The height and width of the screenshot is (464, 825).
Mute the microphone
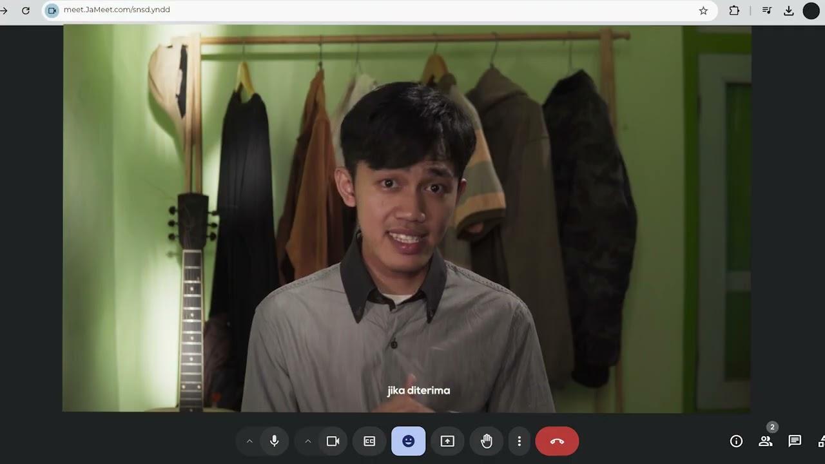[275, 441]
